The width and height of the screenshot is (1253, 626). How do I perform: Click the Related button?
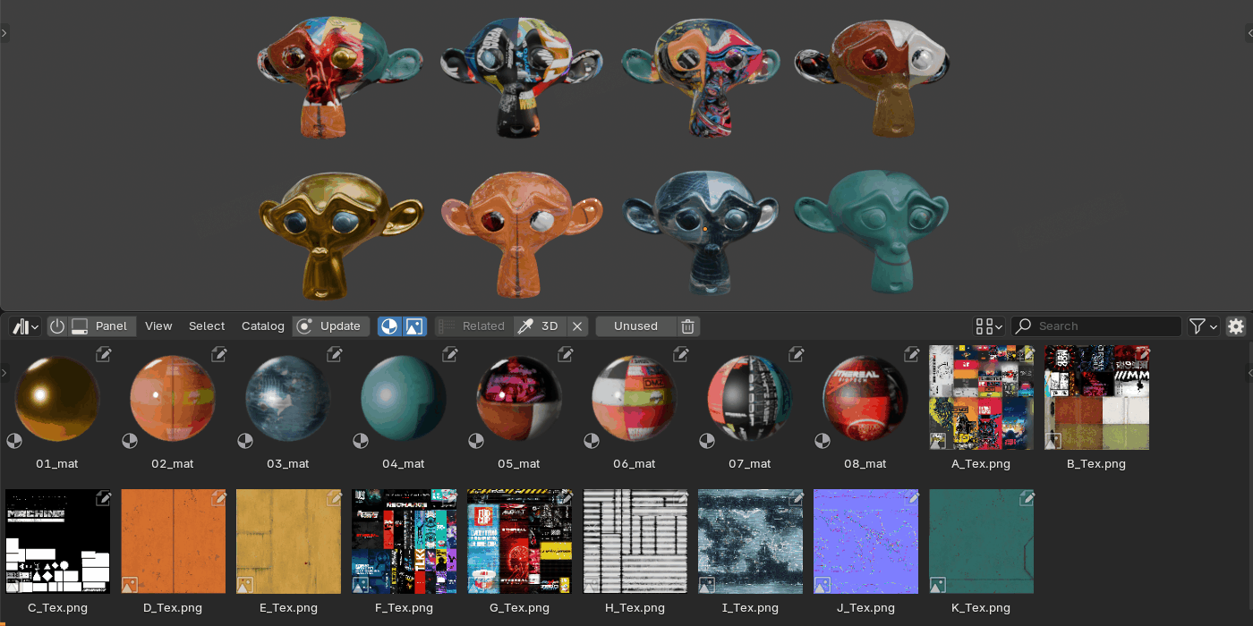473,326
